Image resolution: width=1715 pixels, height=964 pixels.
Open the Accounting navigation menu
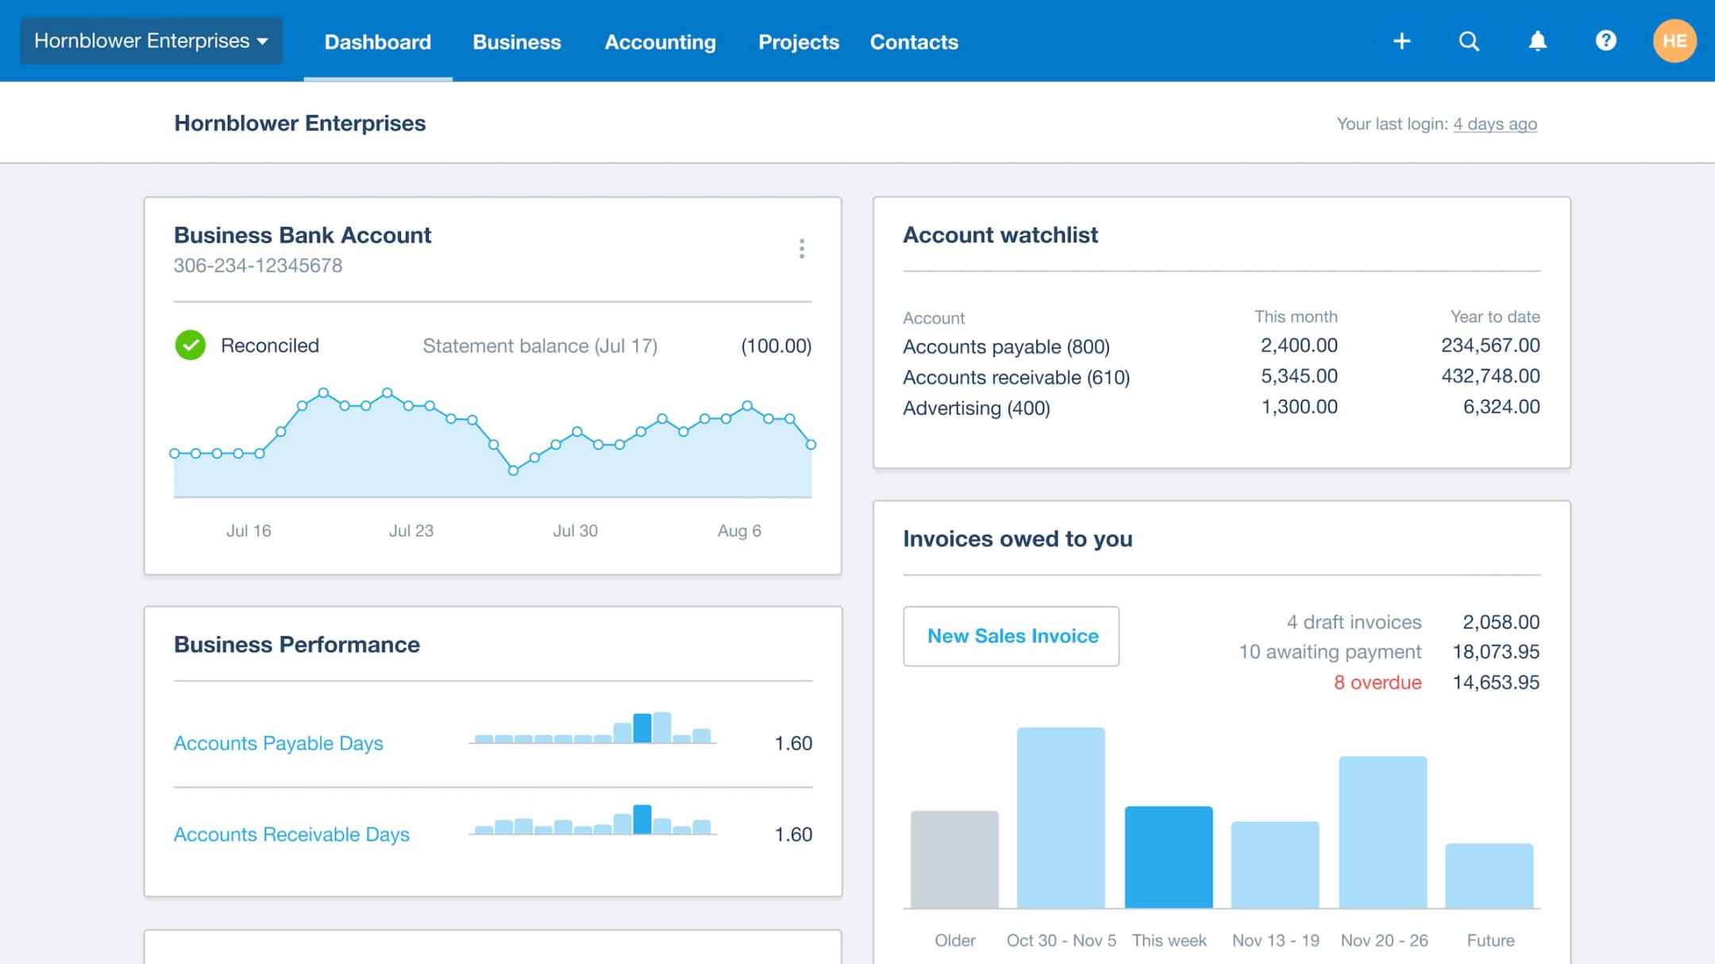tap(660, 41)
